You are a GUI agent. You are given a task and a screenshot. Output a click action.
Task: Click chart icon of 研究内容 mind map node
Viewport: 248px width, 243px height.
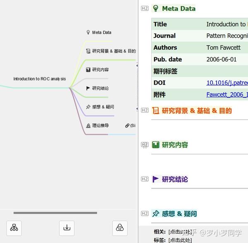pyautogui.click(x=88, y=70)
